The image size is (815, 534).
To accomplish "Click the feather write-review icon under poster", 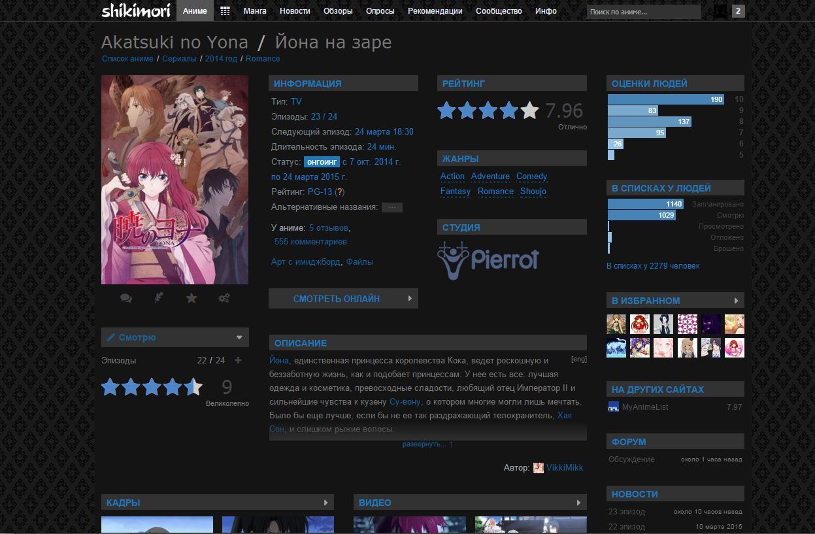I will click(158, 298).
